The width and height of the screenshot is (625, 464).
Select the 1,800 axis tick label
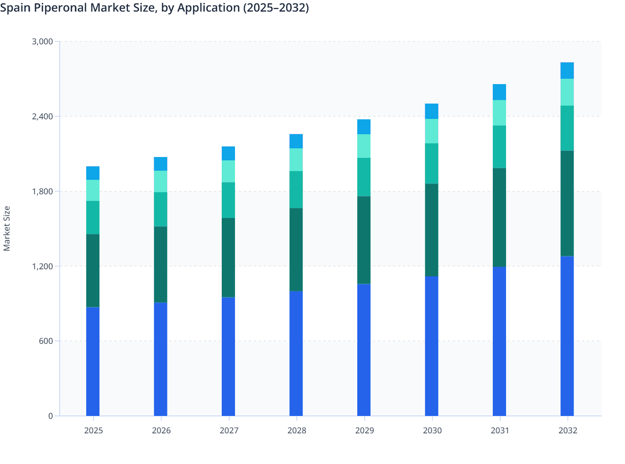click(43, 191)
